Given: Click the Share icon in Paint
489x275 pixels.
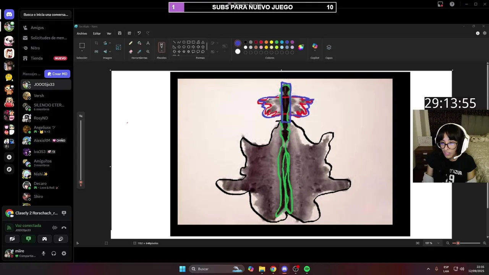Looking at the screenshot, I should (x=129, y=33).
